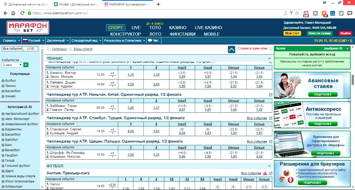Switch to the LIVE events tab
Viewport: 355px width, 190px height.
pyautogui.click(x=30, y=49)
